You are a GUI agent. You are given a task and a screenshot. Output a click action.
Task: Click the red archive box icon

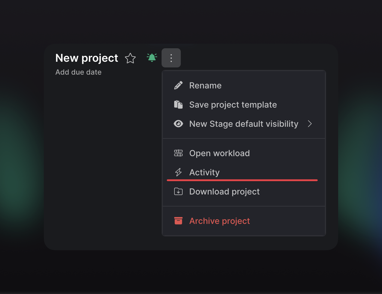click(x=178, y=221)
